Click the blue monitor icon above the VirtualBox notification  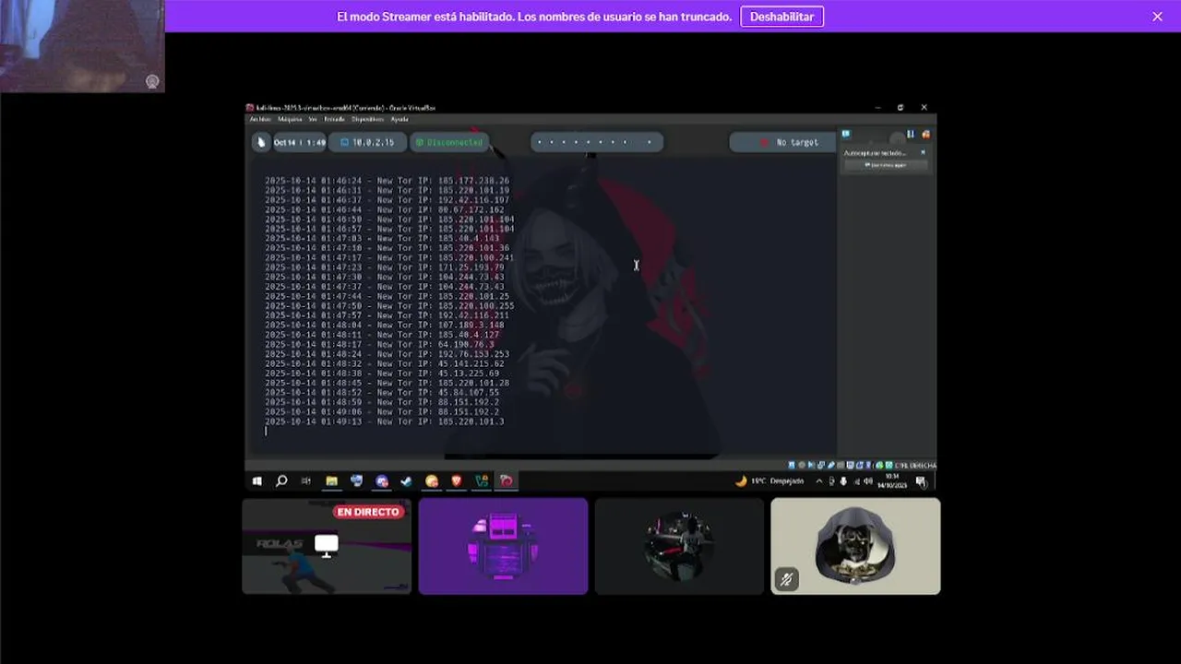[845, 134]
